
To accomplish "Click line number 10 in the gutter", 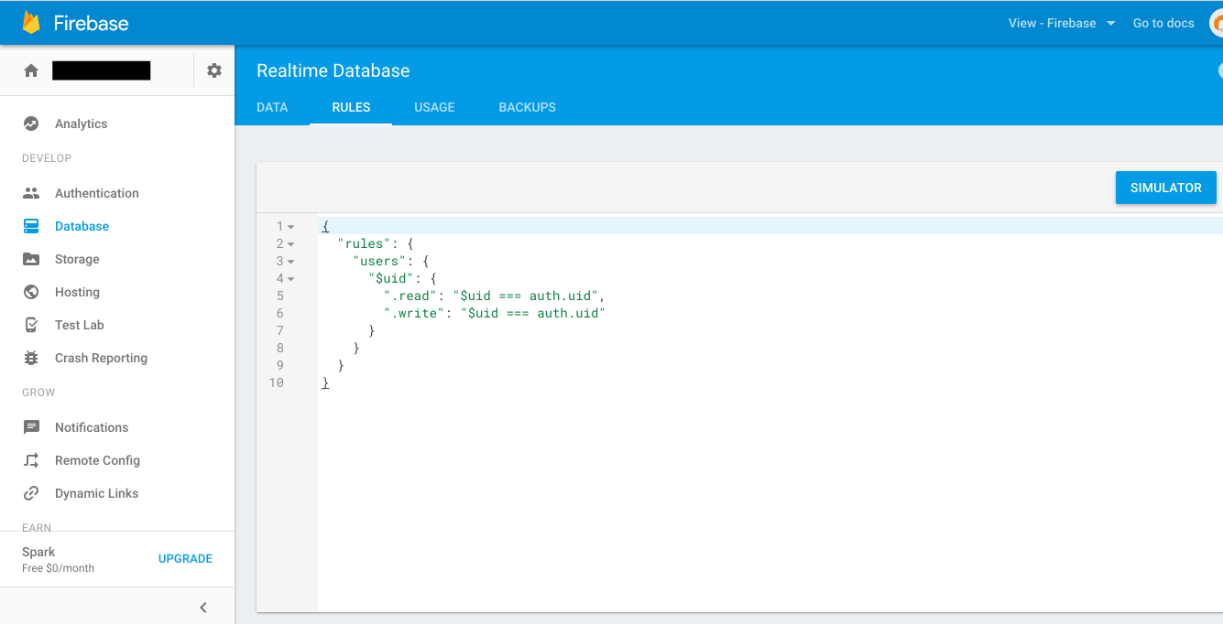I will [277, 382].
